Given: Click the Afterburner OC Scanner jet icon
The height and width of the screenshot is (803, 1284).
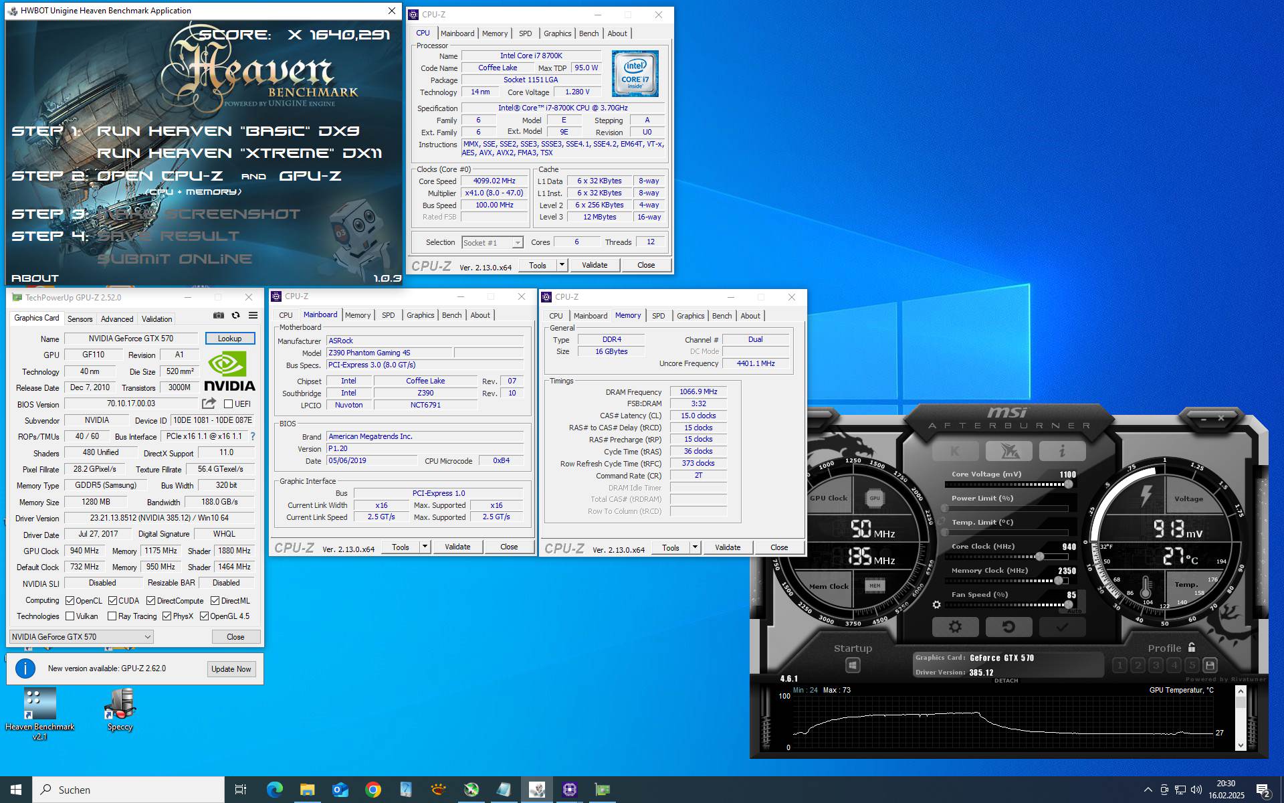Looking at the screenshot, I should (x=1008, y=451).
